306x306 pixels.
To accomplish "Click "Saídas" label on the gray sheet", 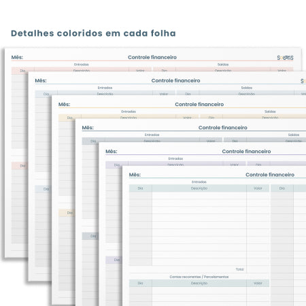I will [x=294, y=135].
